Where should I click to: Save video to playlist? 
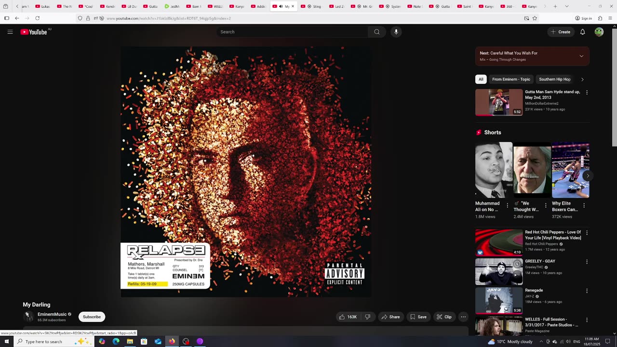pos(418,317)
